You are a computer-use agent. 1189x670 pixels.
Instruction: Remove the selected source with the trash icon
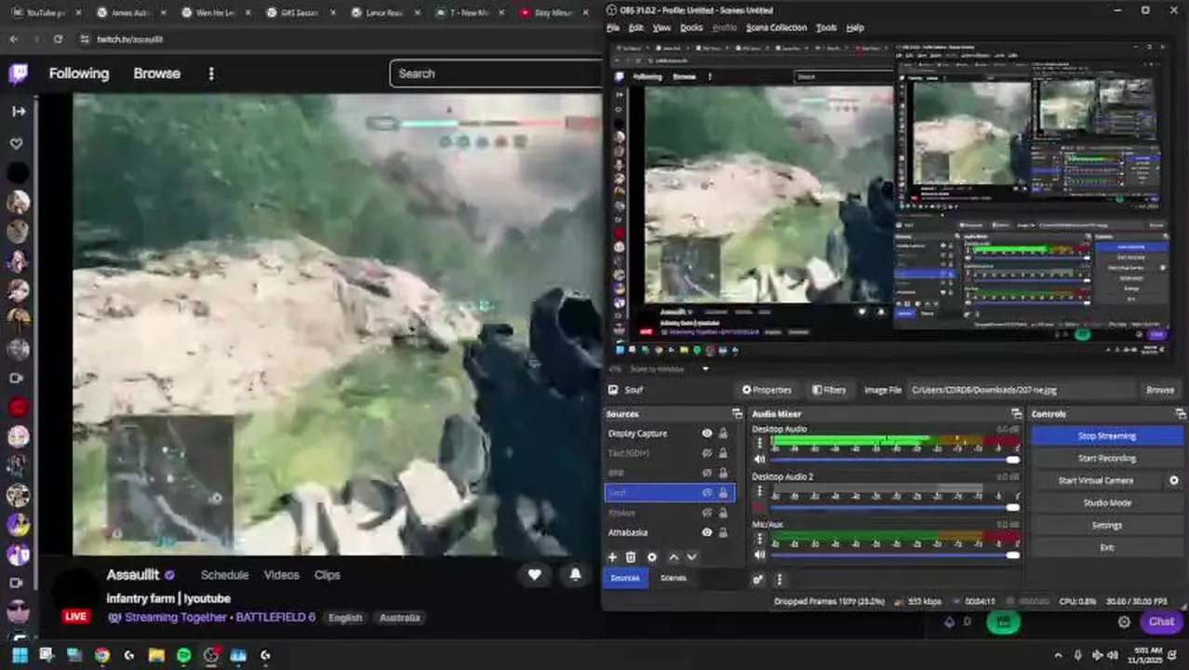coord(631,557)
